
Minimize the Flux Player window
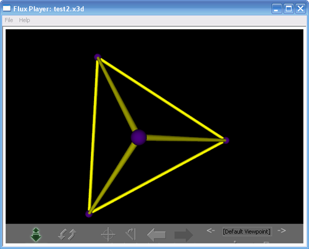276,9
